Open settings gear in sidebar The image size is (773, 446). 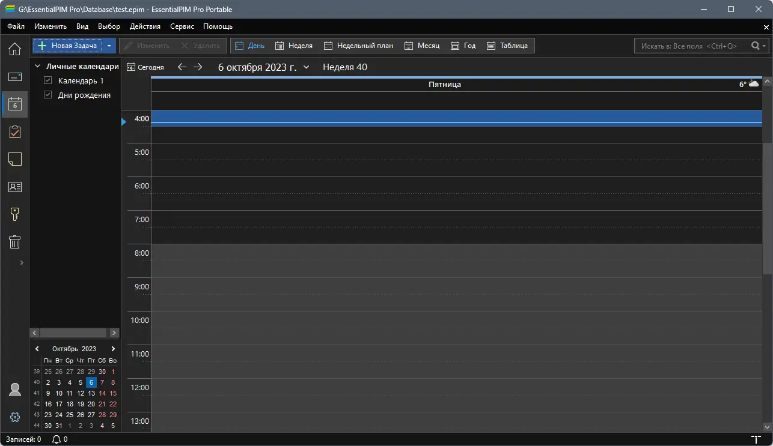15,417
